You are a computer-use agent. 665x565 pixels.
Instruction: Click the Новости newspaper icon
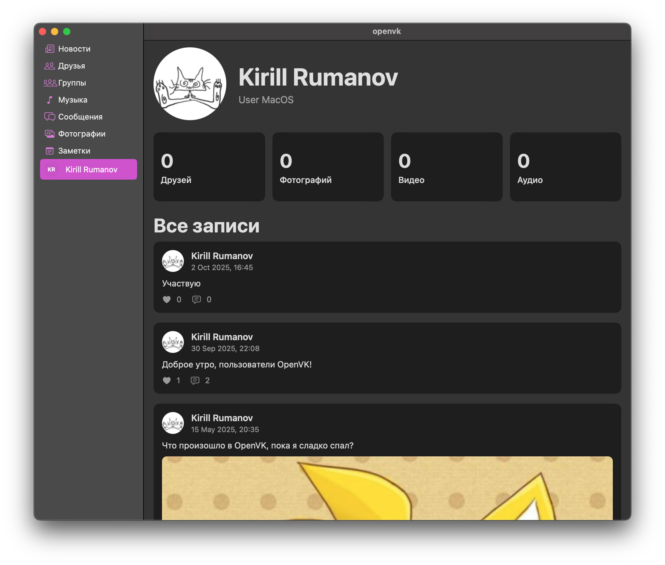tap(50, 49)
